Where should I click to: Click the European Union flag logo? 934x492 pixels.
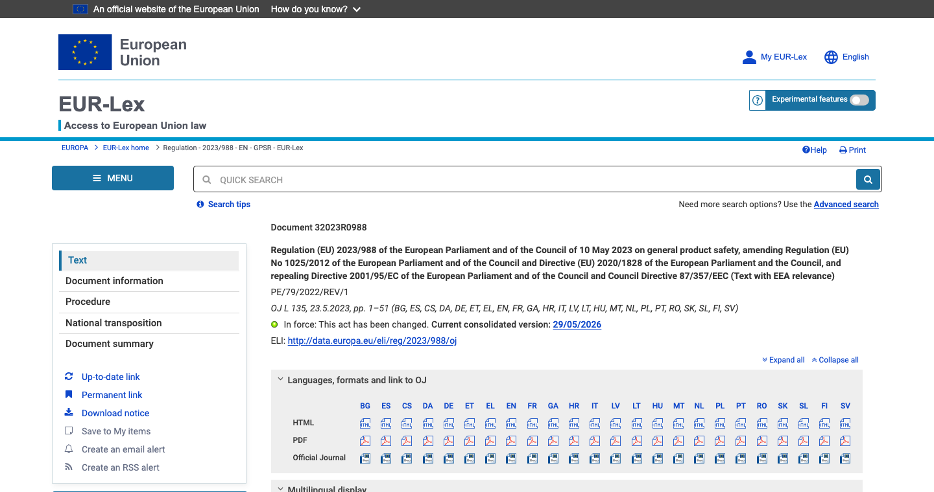[85, 52]
